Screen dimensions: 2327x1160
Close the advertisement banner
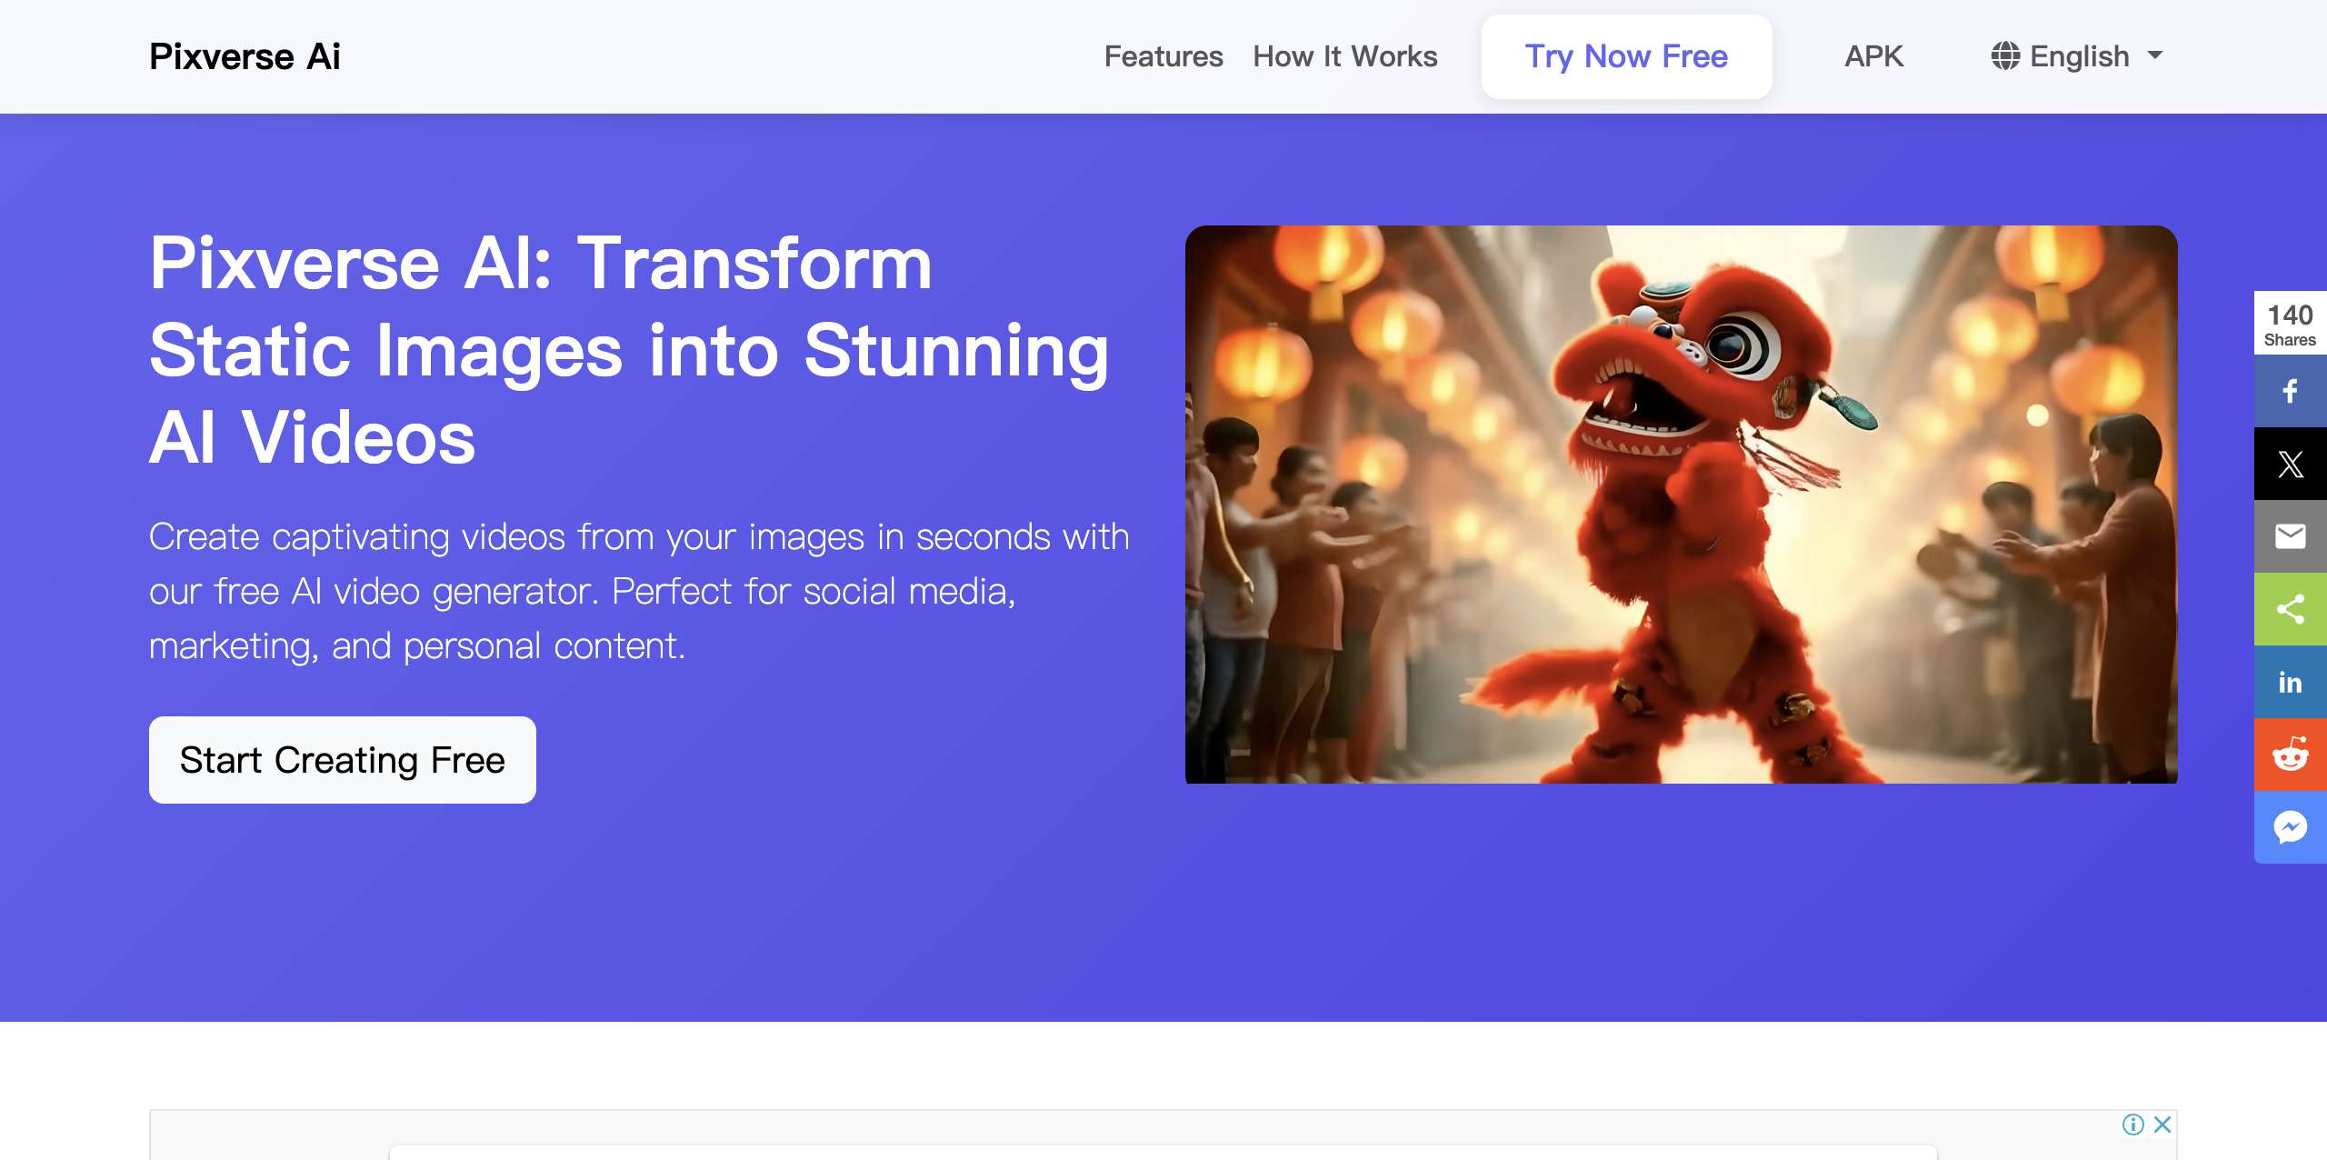click(x=2162, y=1125)
